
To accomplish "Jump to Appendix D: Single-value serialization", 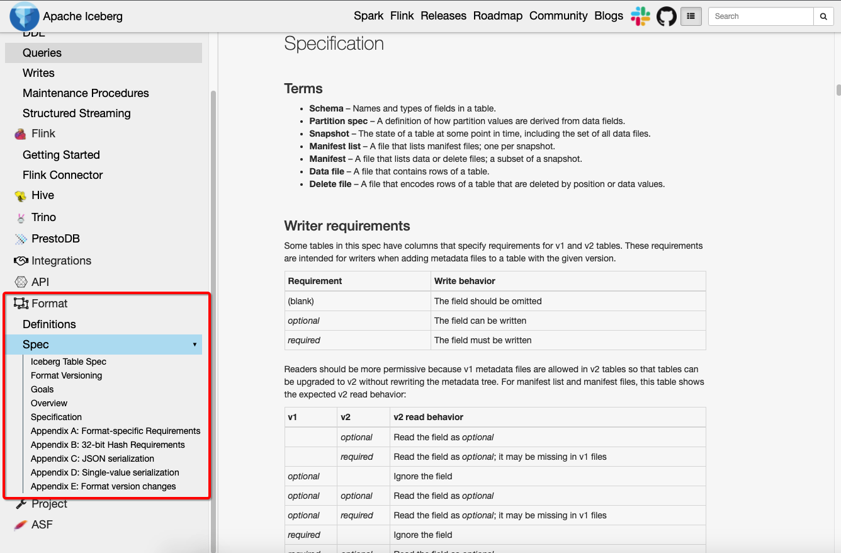I will coord(105,472).
